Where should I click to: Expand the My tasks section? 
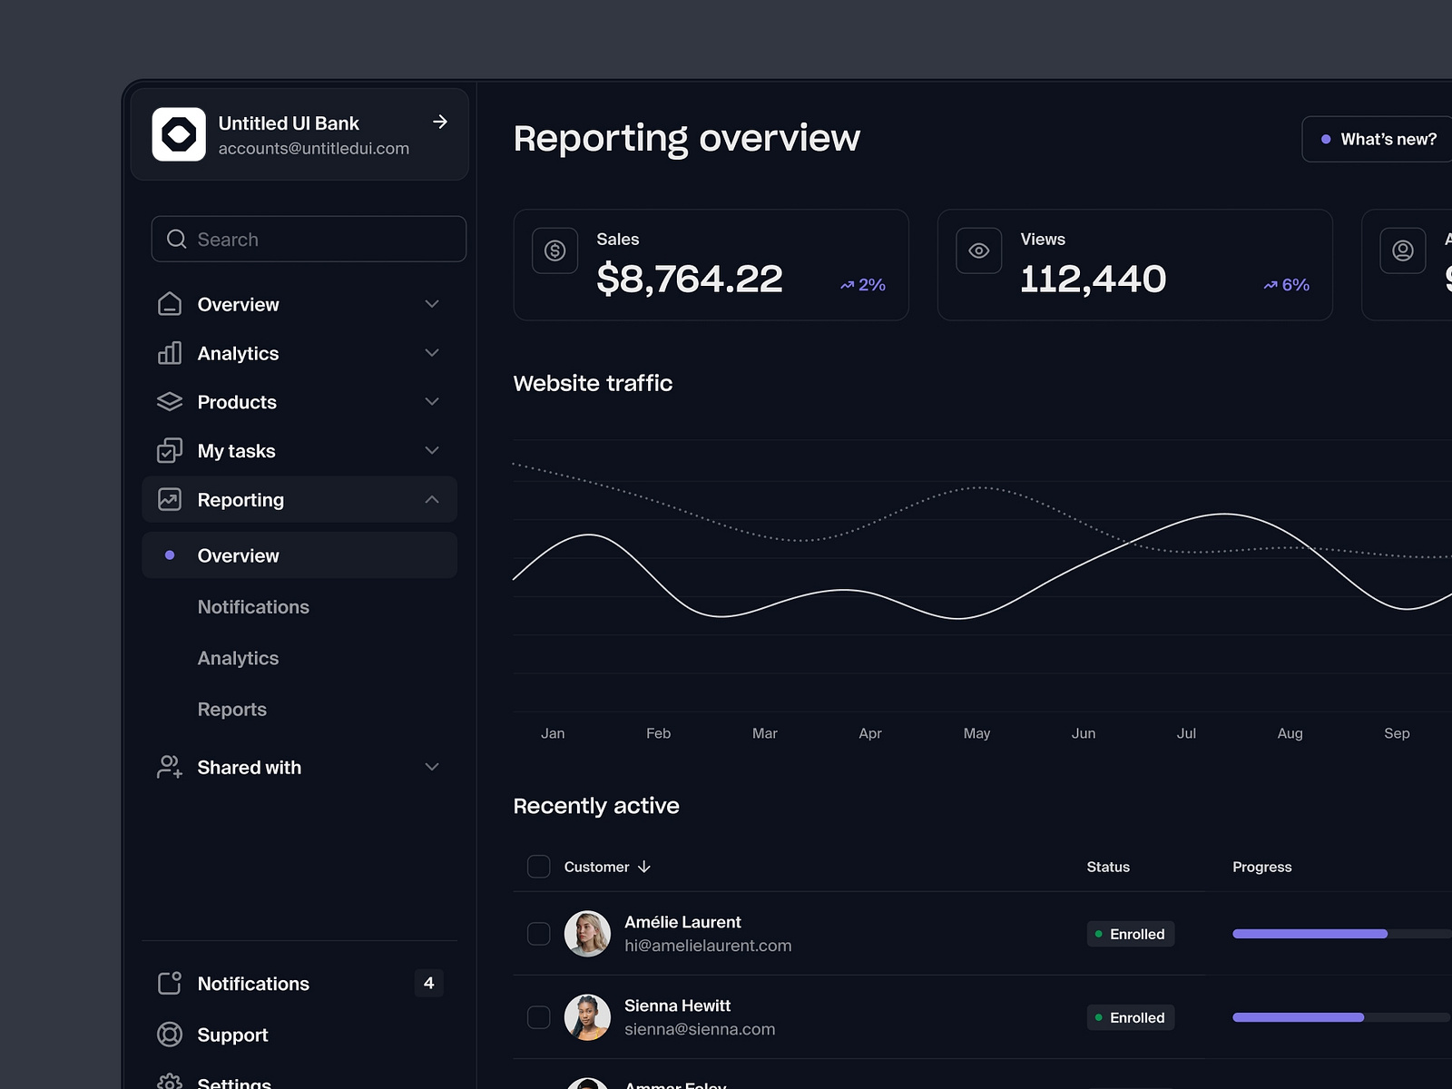pyautogui.click(x=431, y=450)
